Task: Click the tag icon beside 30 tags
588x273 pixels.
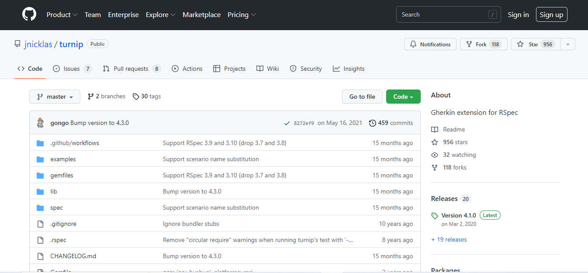Action: click(x=136, y=97)
